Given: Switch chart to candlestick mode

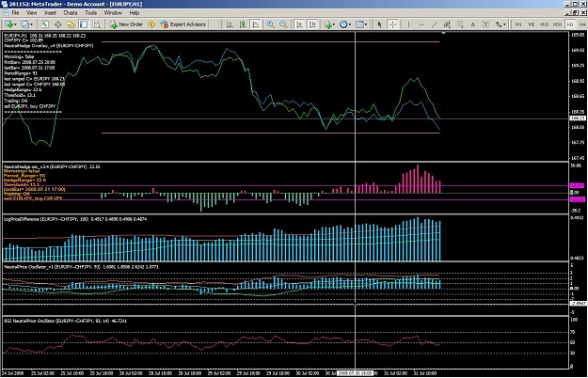Looking at the screenshot, I should pyautogui.click(x=243, y=24).
